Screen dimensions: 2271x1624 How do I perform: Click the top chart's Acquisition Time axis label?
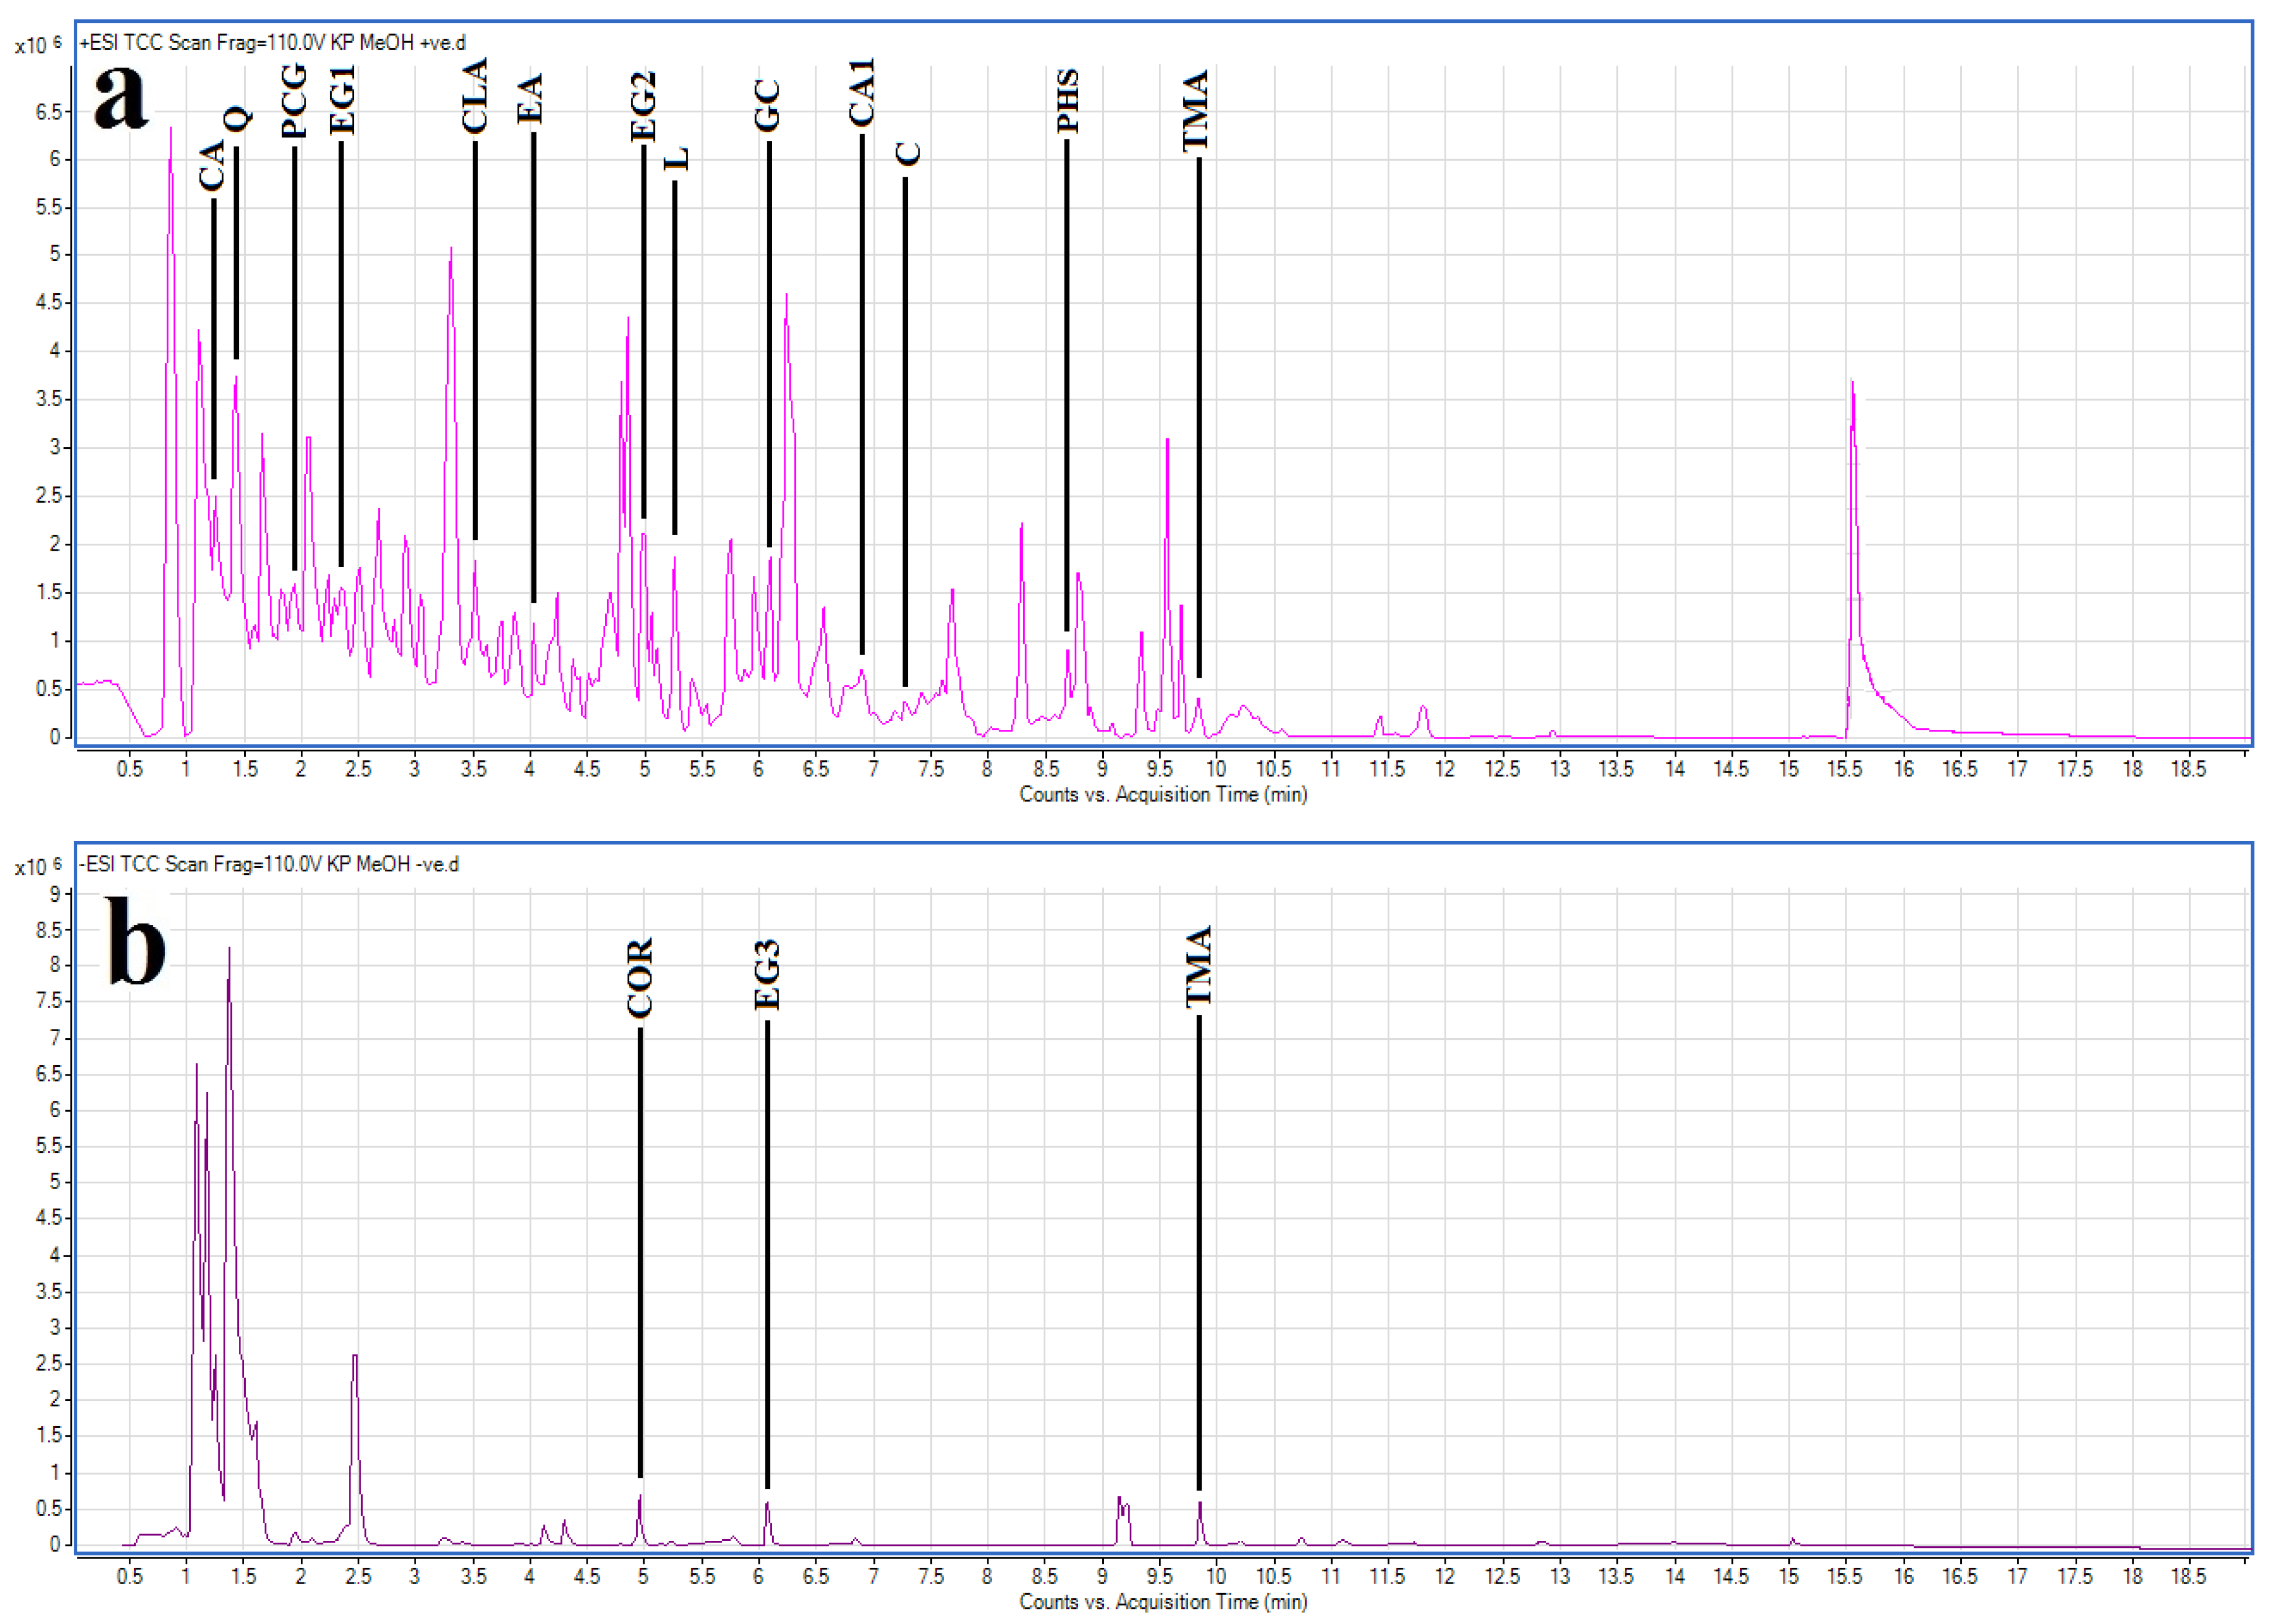click(1163, 794)
